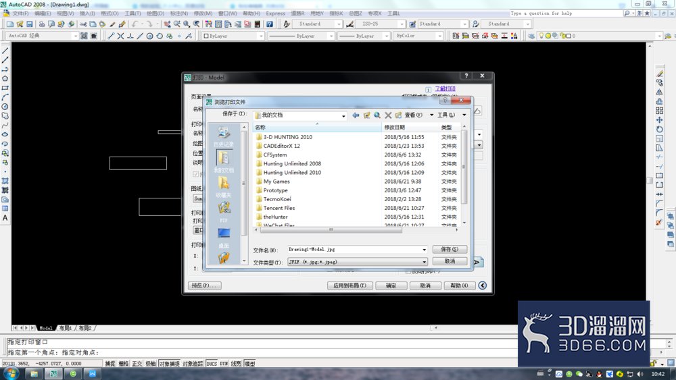Open the 修改(M) menu

(203, 13)
